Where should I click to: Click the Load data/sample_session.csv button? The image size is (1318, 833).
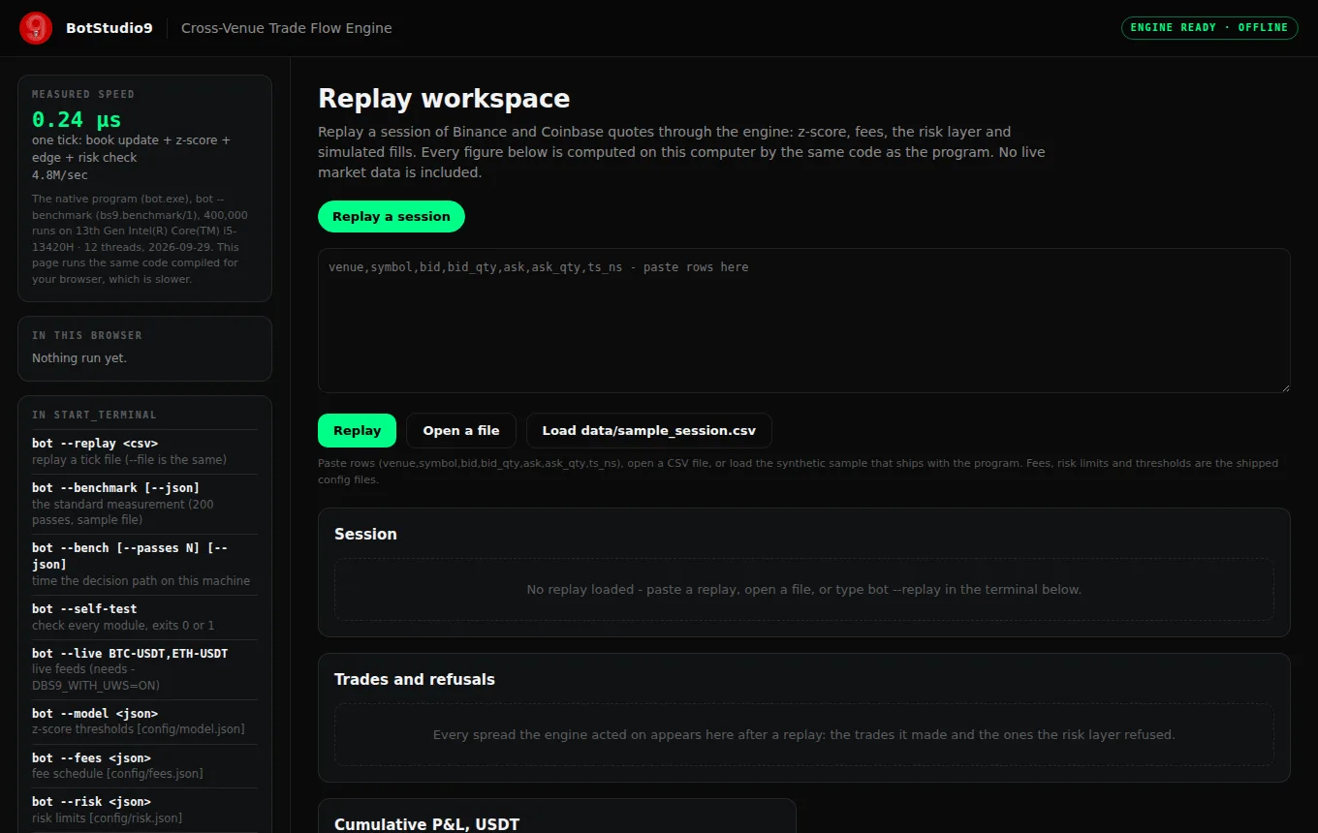pos(648,431)
